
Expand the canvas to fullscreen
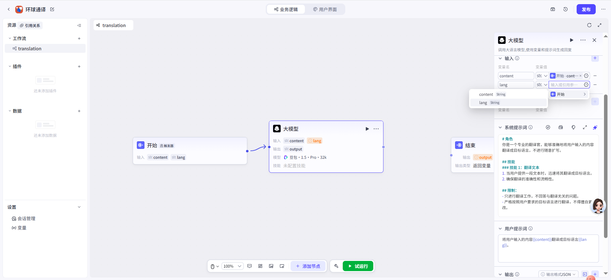click(x=600, y=25)
